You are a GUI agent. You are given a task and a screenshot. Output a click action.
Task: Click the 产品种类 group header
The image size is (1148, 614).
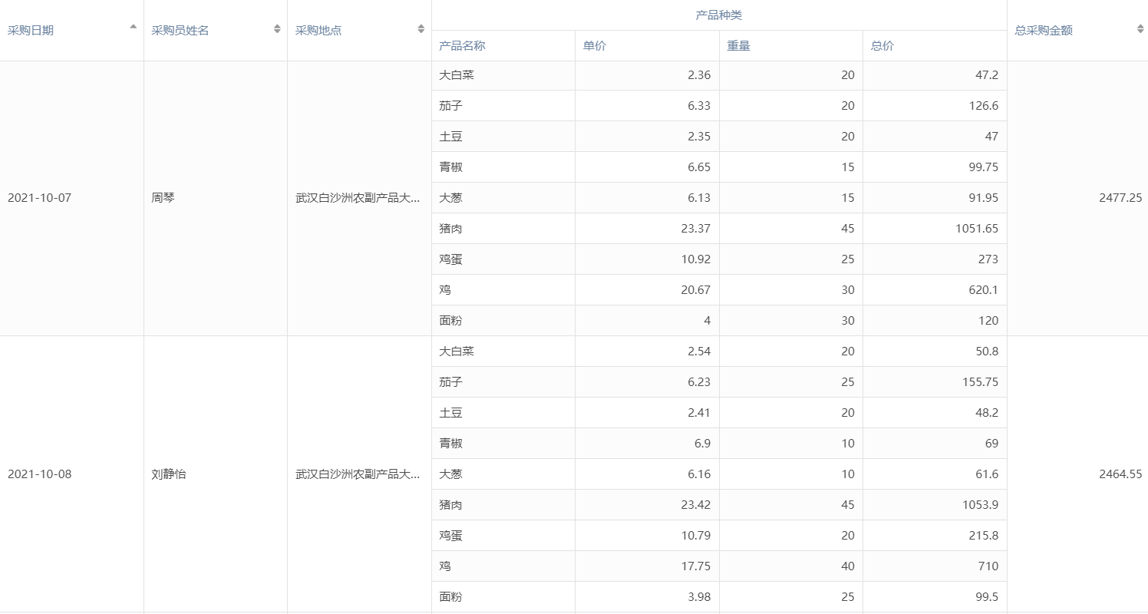[718, 15]
